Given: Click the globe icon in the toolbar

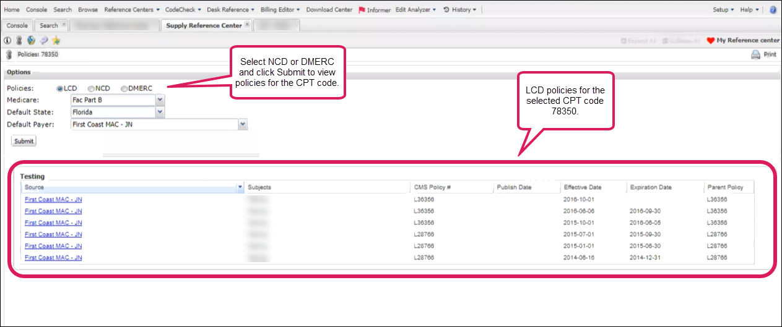Looking at the screenshot, I should click(x=31, y=41).
